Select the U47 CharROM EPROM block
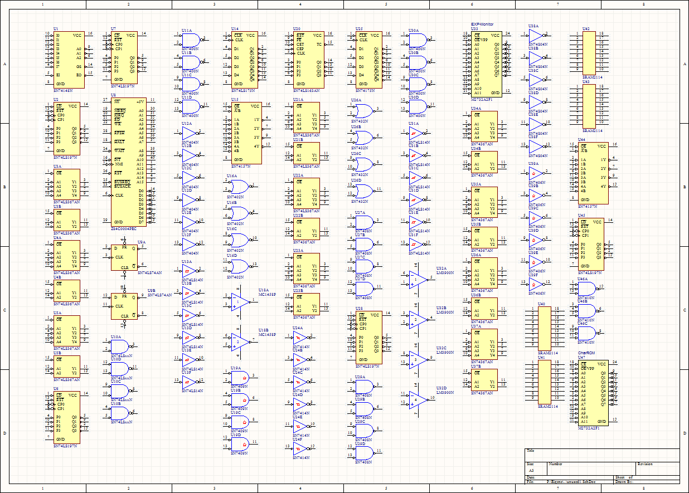This screenshot has height=493, width=689. (x=594, y=393)
